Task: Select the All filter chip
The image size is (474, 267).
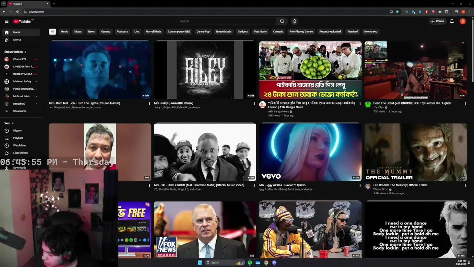Action: [53, 32]
